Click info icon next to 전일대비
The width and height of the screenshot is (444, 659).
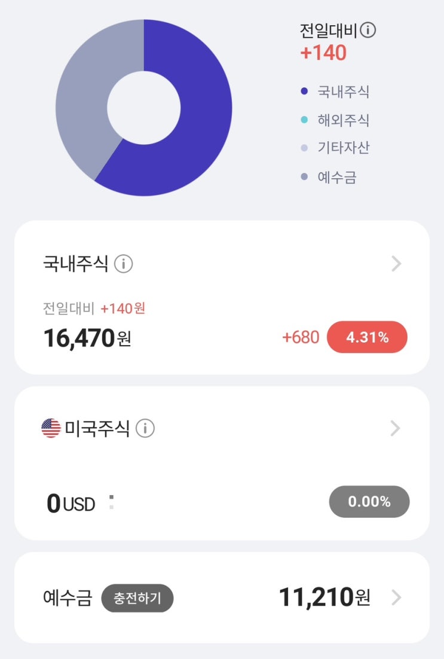point(369,30)
